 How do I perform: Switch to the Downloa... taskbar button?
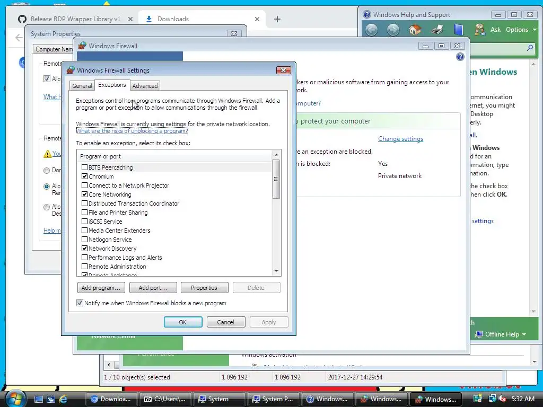(x=111, y=399)
